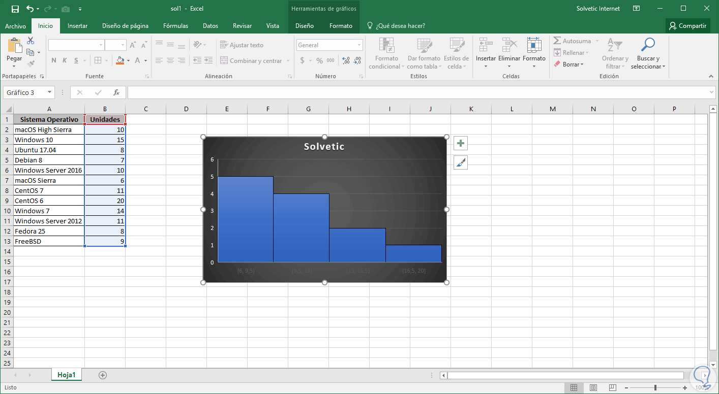Switch to Normal view in status bar
This screenshot has height=394, width=719.
click(x=574, y=388)
